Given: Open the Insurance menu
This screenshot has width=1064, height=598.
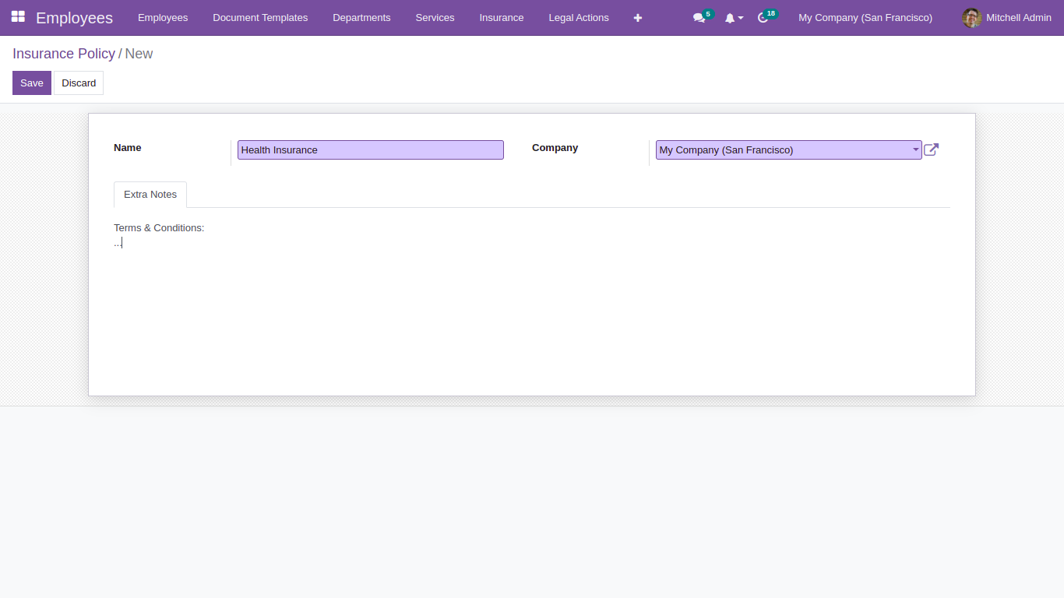Looking at the screenshot, I should tap(501, 17).
